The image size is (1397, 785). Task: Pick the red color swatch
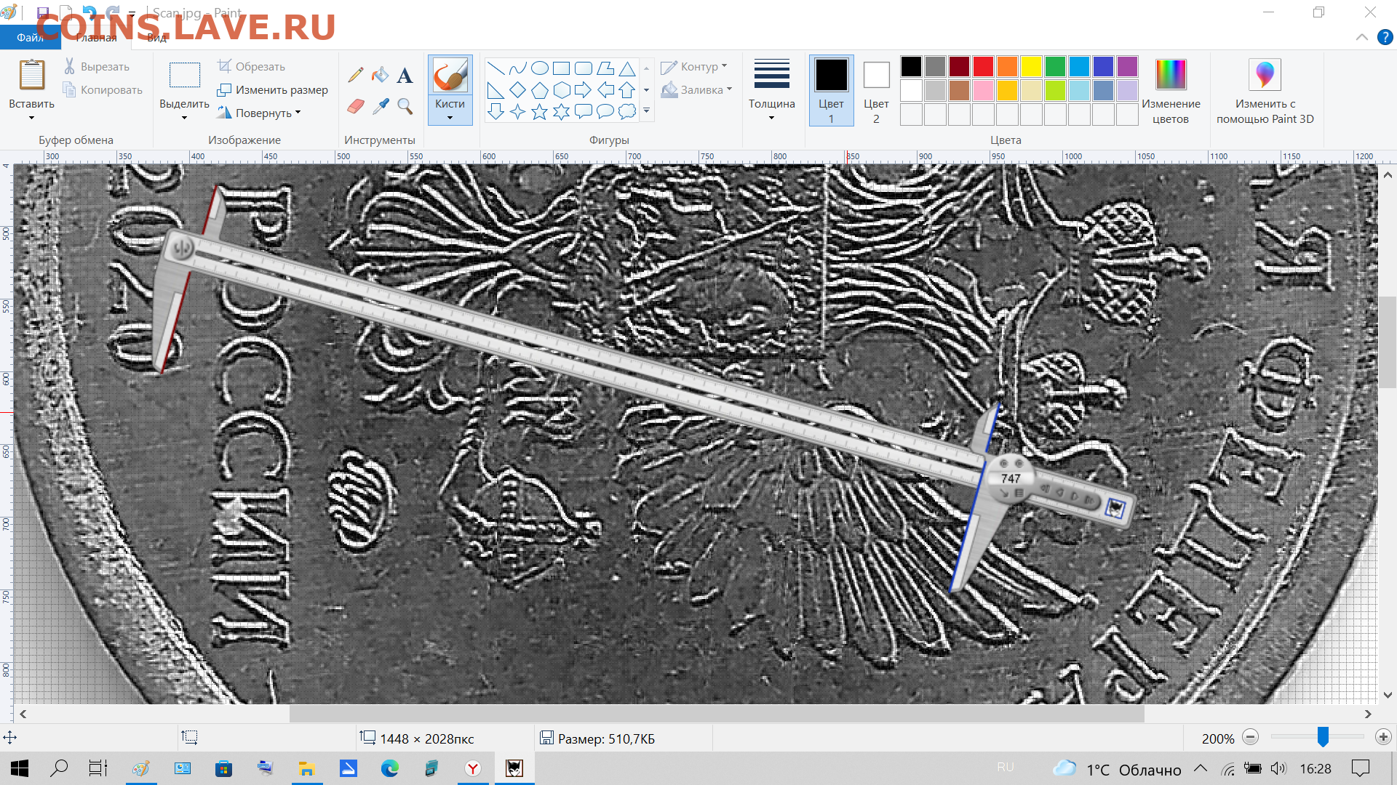(983, 66)
